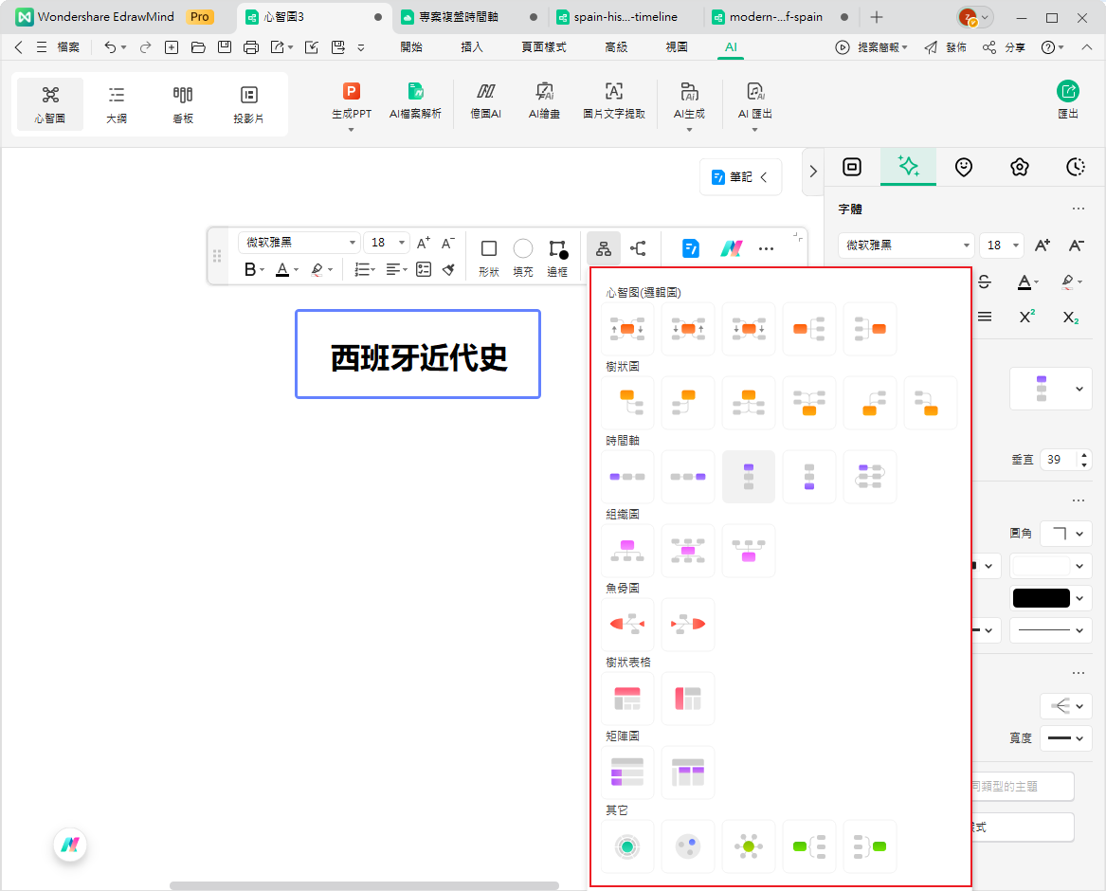Choose the fishbone left-facing layout thumbnail
Image resolution: width=1106 pixels, height=891 pixels.
coord(627,624)
